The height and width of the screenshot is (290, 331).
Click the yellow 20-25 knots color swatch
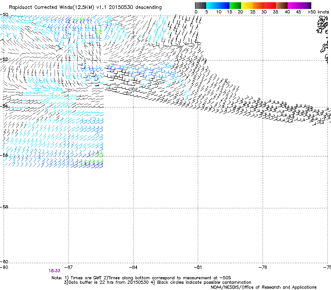coord(247,5)
